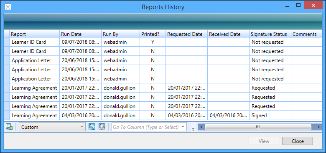Click the Reports History window app icon
Screen dimensions: 326x153
pyautogui.click(x=8, y=7)
